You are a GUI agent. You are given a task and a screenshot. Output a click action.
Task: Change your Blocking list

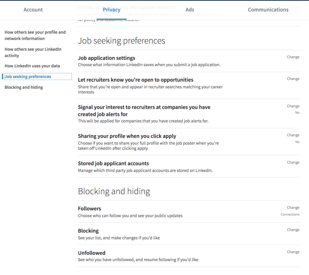[x=293, y=230]
